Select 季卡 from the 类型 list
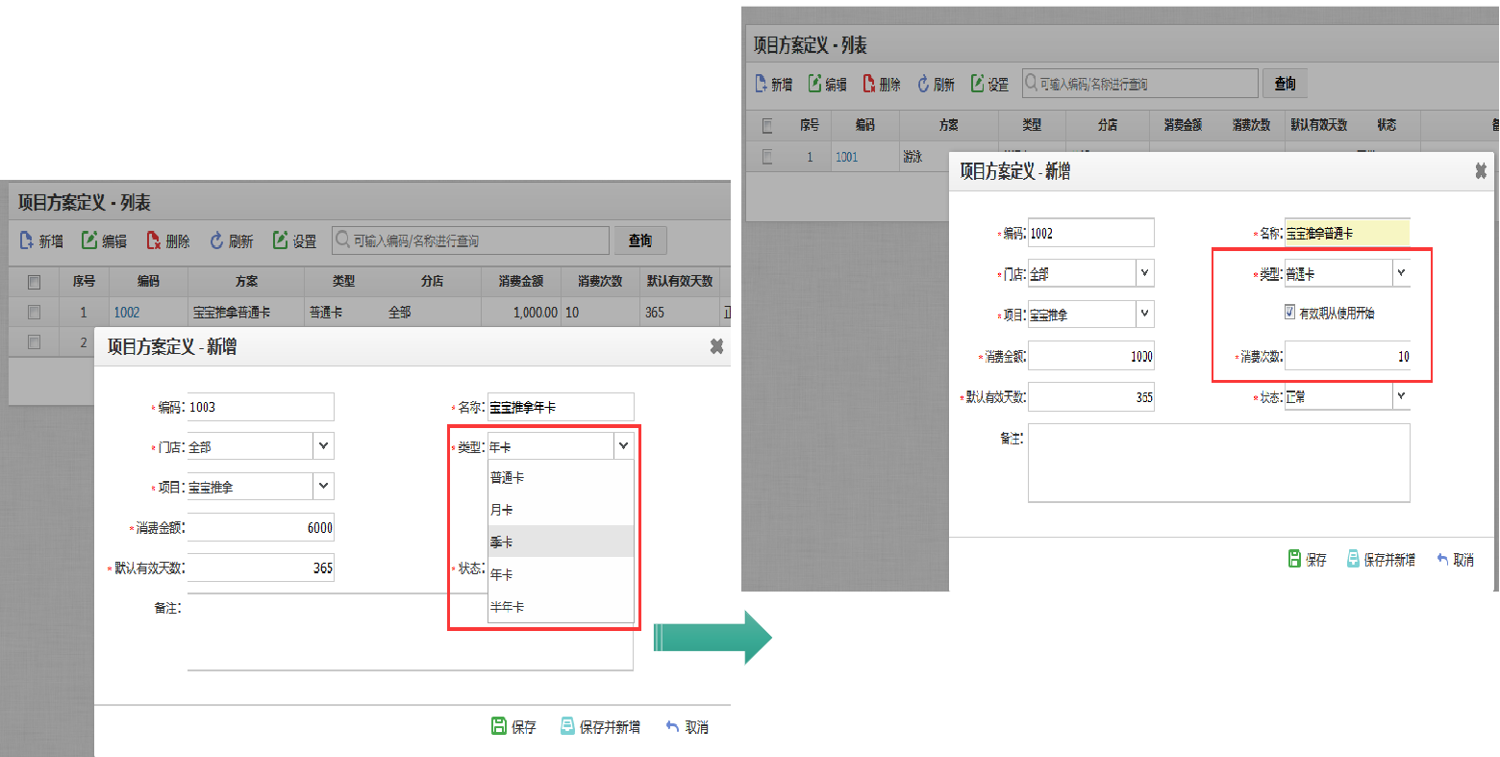Image resolution: width=1500 pixels, height=757 pixels. (x=502, y=542)
